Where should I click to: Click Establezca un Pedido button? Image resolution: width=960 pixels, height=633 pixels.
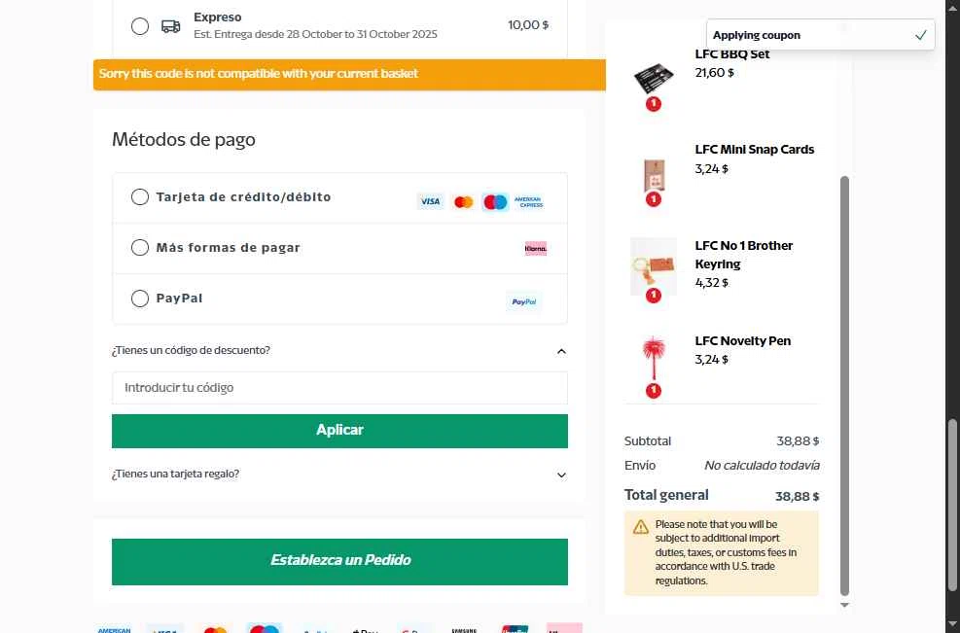[339, 561]
